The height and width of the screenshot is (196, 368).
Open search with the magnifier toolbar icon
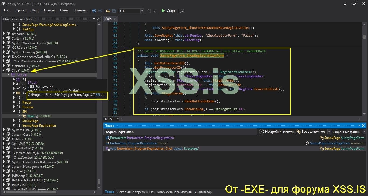(x=182, y=11)
